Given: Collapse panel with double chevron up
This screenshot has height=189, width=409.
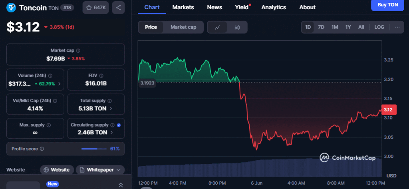Looking at the screenshot, I should pos(121,185).
